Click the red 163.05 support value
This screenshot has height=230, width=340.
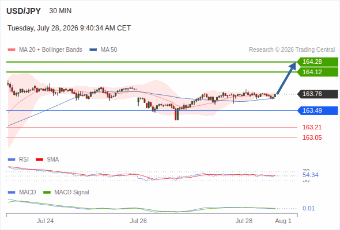(x=312, y=137)
